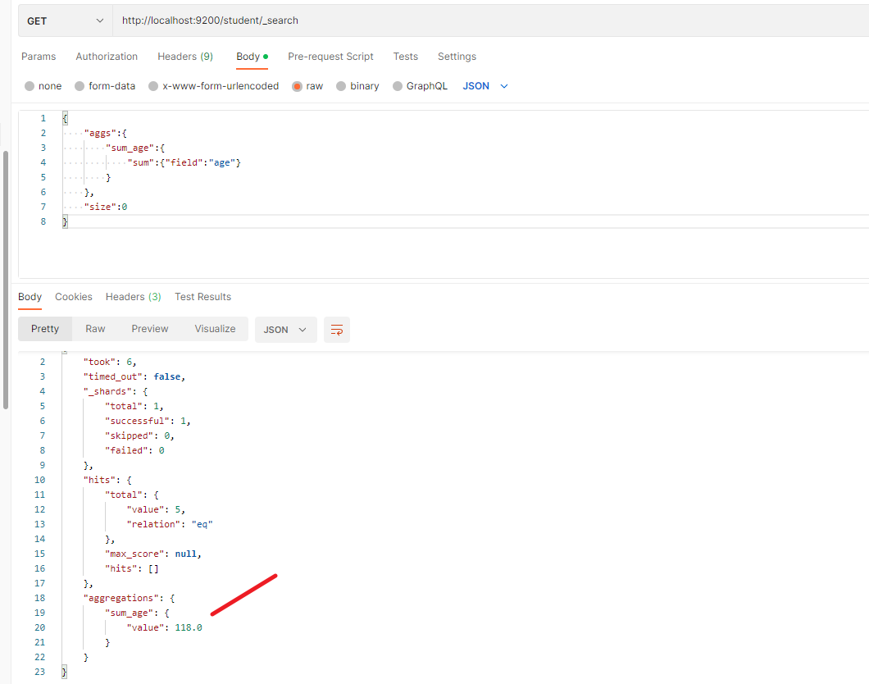This screenshot has height=684, width=869.
Task: Open the blue JSON body format dropdown
Action: coord(485,86)
